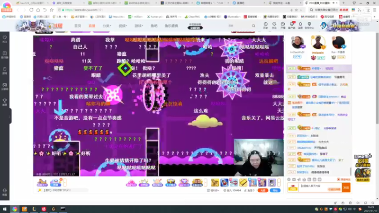Open 排行榜 ranking icon in left sidebar
This screenshot has height=213, width=379.
coord(5,55)
